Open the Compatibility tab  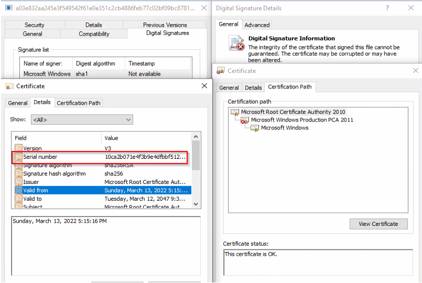tap(94, 34)
